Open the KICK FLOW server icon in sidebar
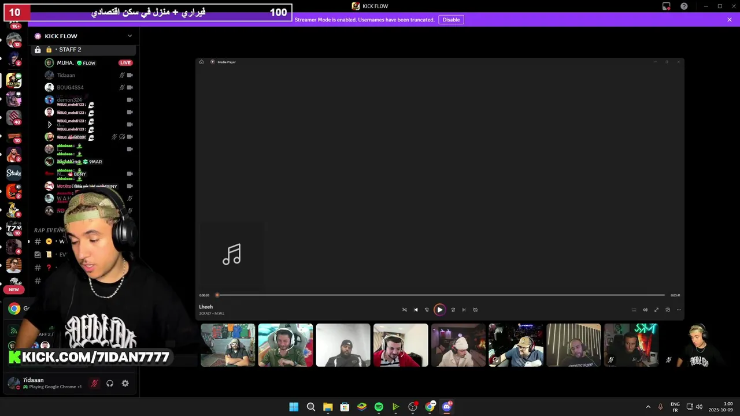This screenshot has height=416, width=740. pos(14,80)
